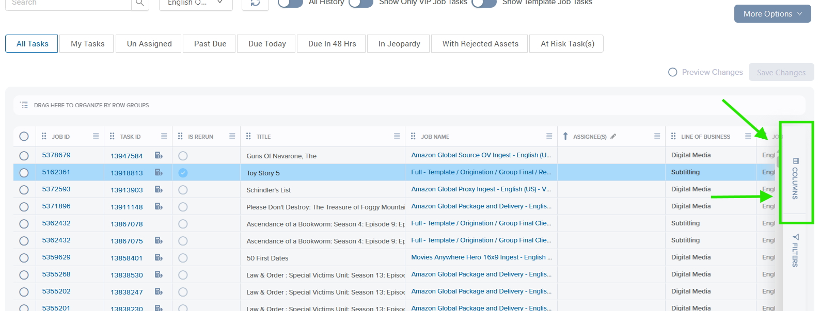
Task: Click task document icon for task 13913903
Action: point(159,189)
